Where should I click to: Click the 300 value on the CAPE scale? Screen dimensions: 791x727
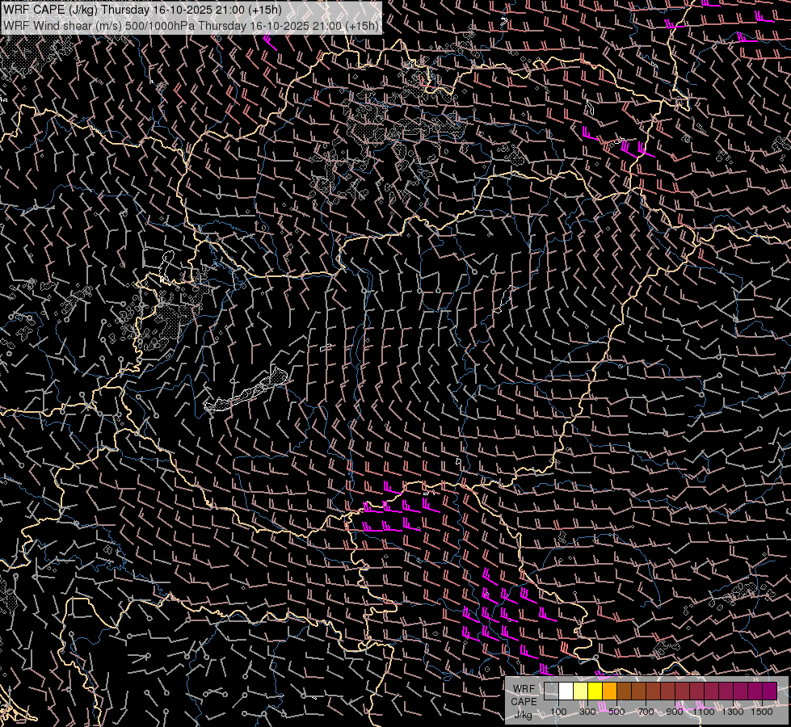click(x=587, y=712)
